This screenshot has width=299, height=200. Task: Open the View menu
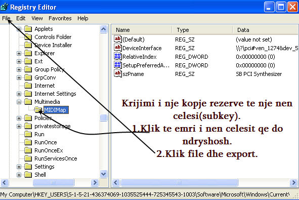tap(37, 18)
